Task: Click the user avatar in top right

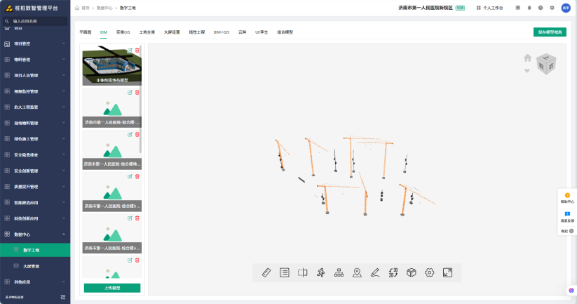Action: click(566, 8)
